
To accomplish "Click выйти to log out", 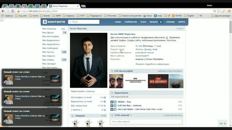I will pos(182,22).
